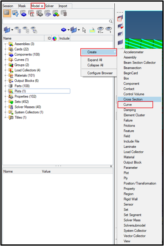This screenshot has width=164, height=246.
Task: Click Configure Browser option
Action: (100, 73)
